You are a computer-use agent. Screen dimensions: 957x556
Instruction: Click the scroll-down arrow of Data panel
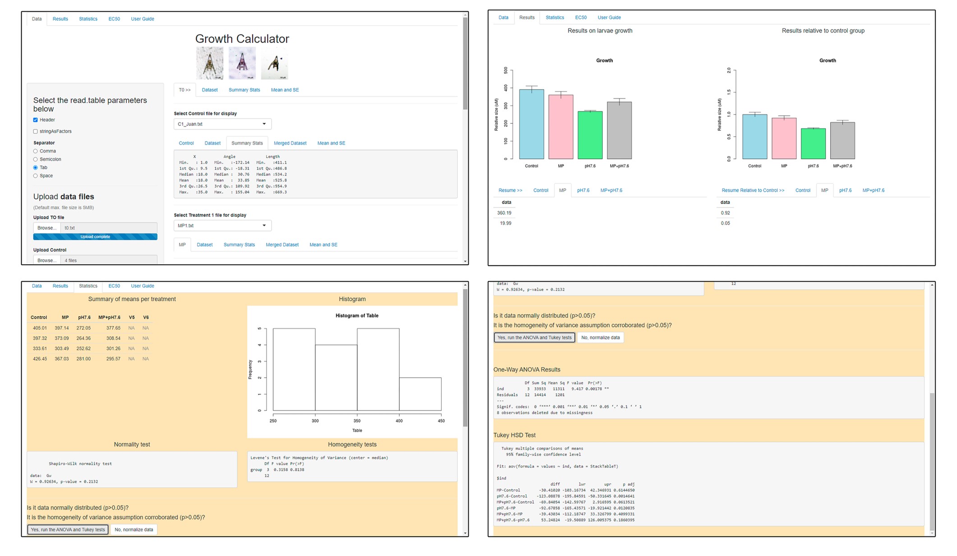[465, 261]
